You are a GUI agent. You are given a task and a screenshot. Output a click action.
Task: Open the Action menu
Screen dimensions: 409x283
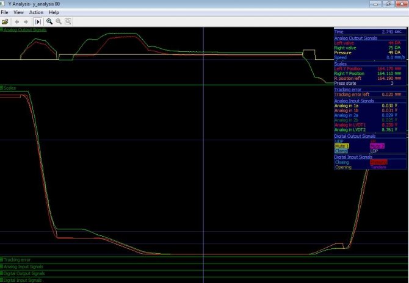36,12
